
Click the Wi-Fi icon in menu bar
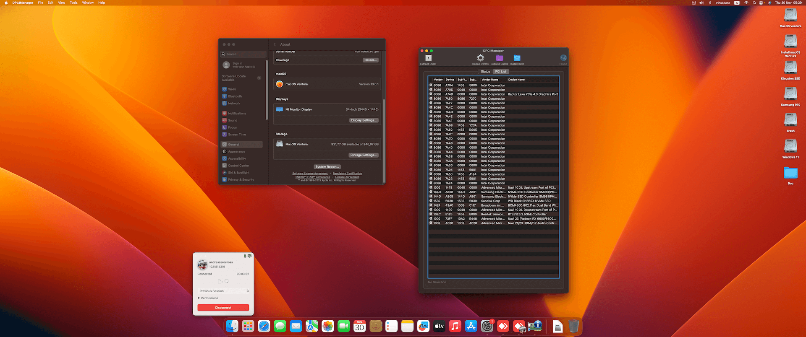click(746, 3)
